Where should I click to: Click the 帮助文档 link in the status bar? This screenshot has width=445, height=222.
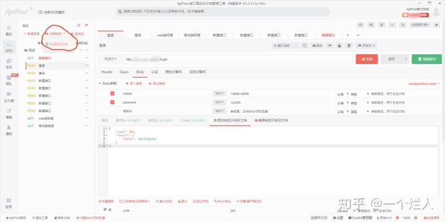click(62, 218)
